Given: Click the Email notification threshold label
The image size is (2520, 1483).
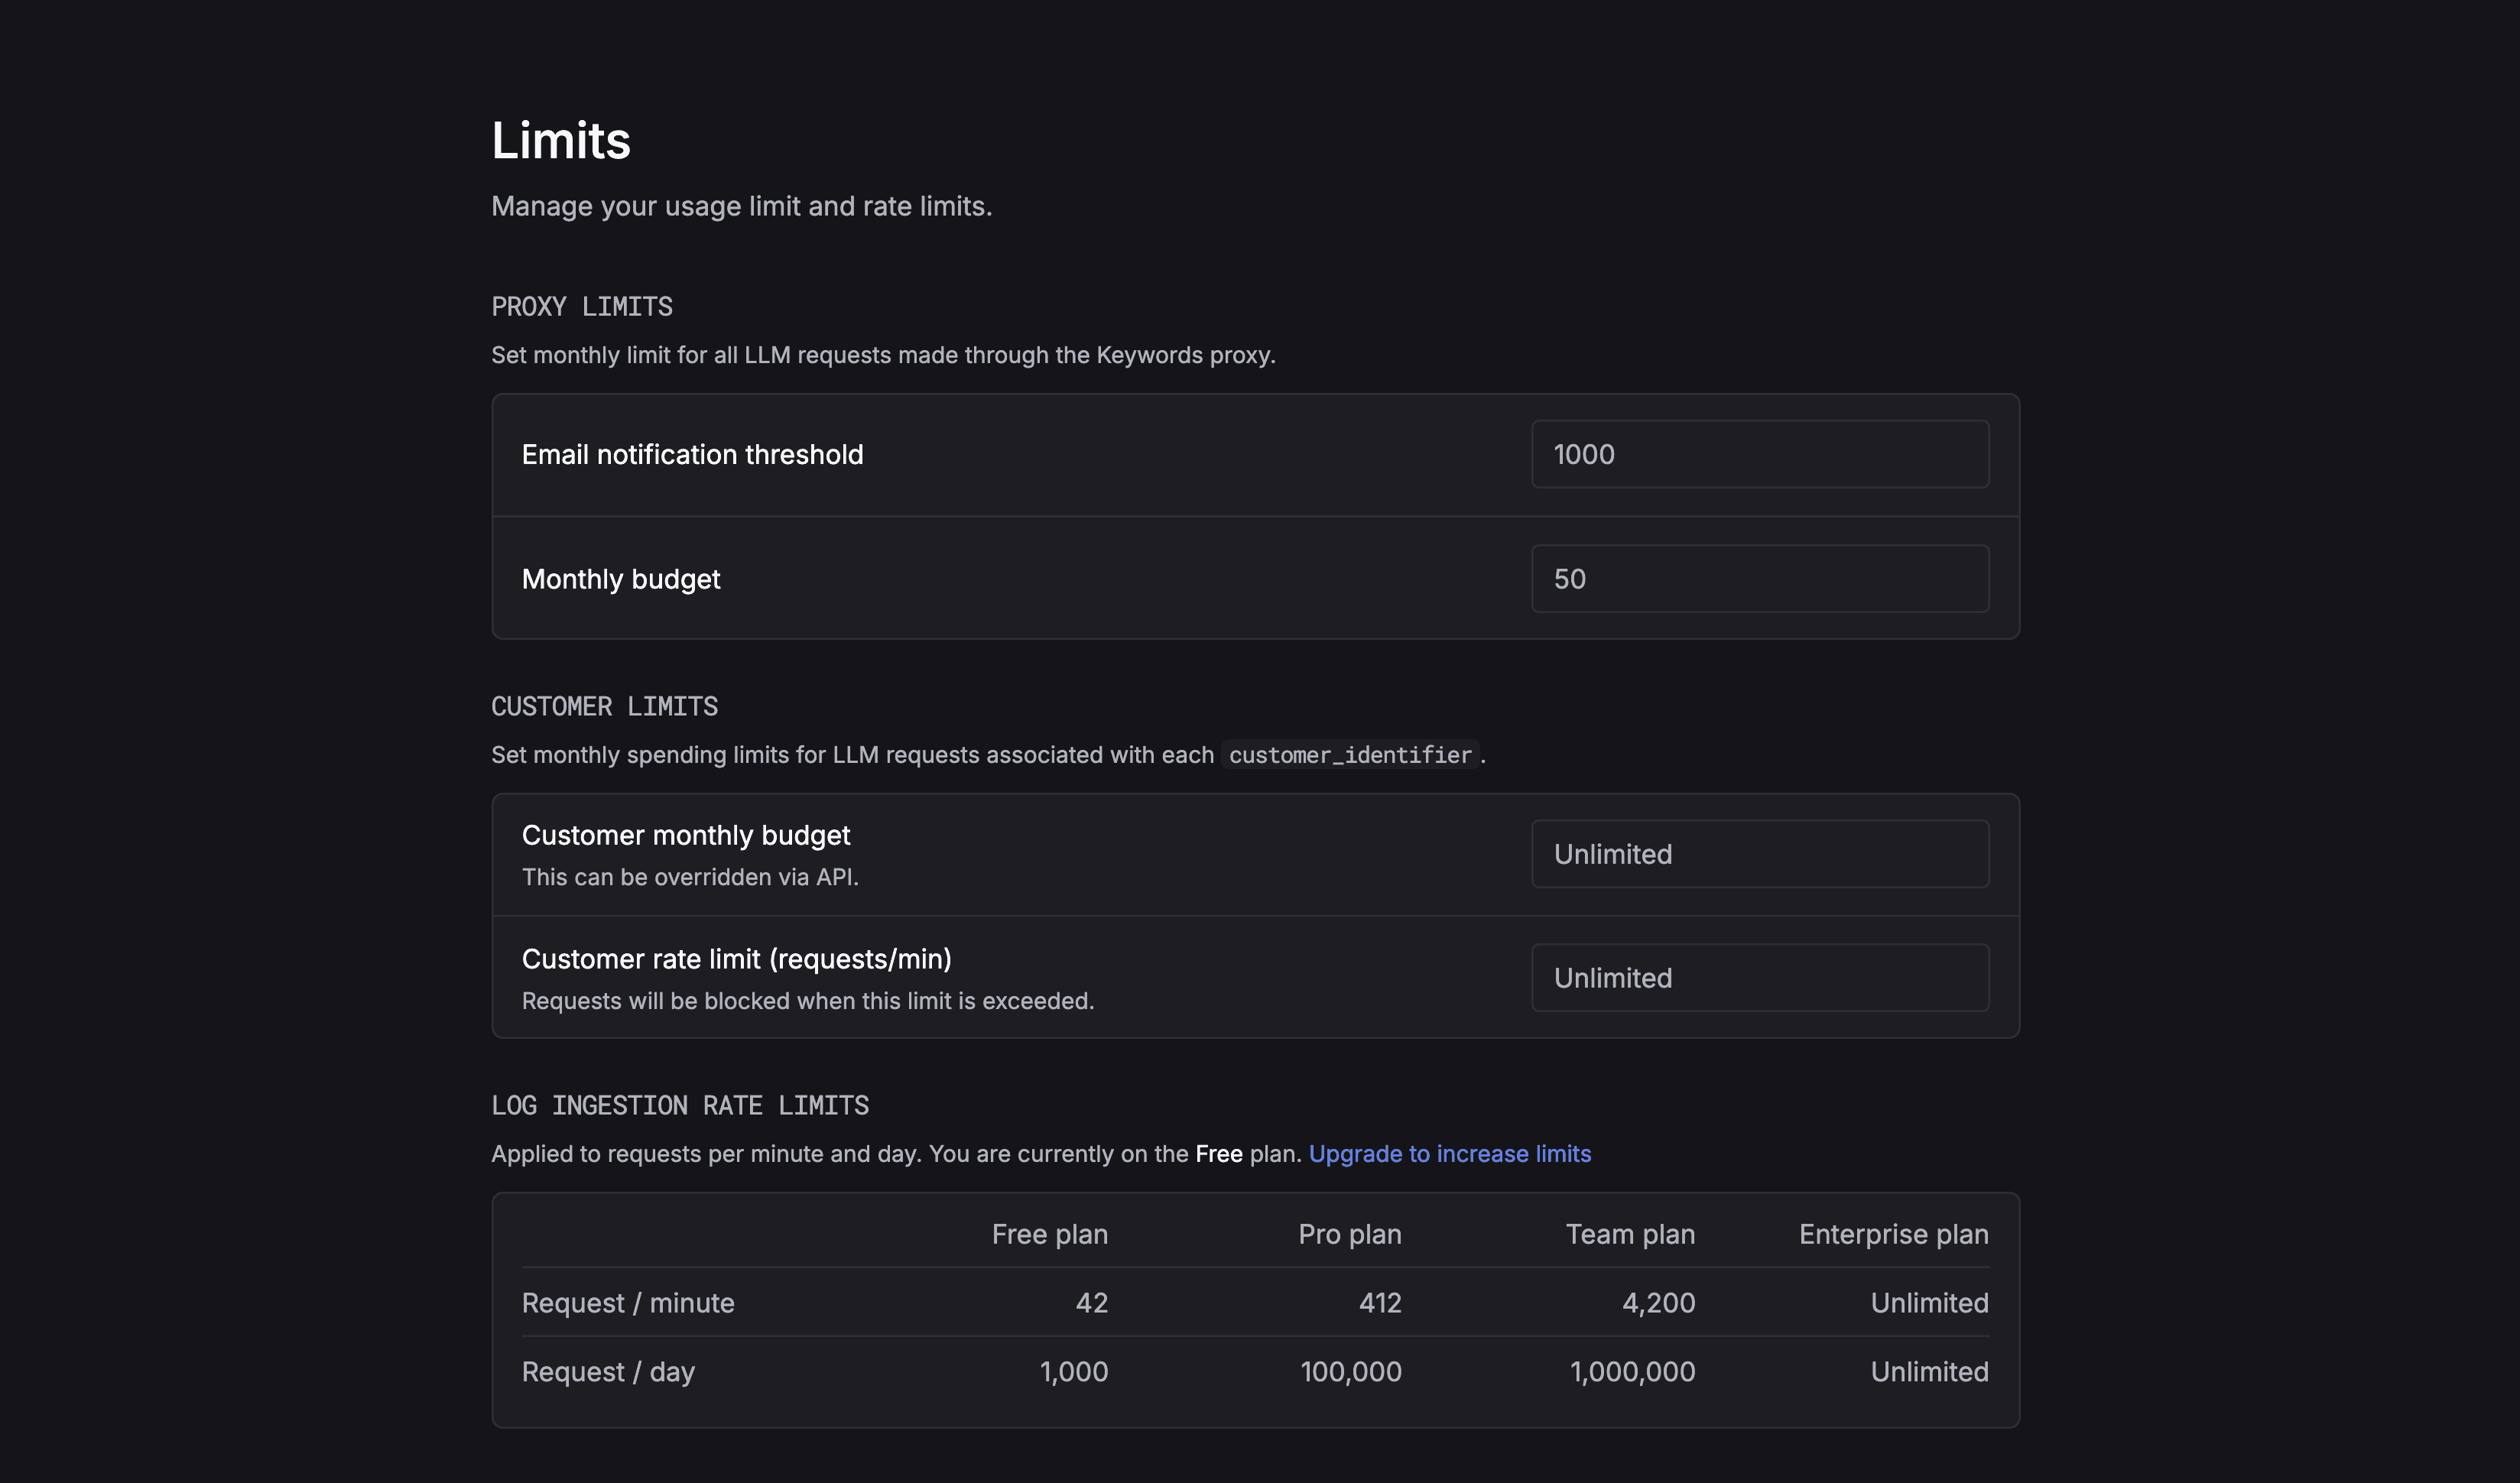Looking at the screenshot, I should tap(692, 455).
